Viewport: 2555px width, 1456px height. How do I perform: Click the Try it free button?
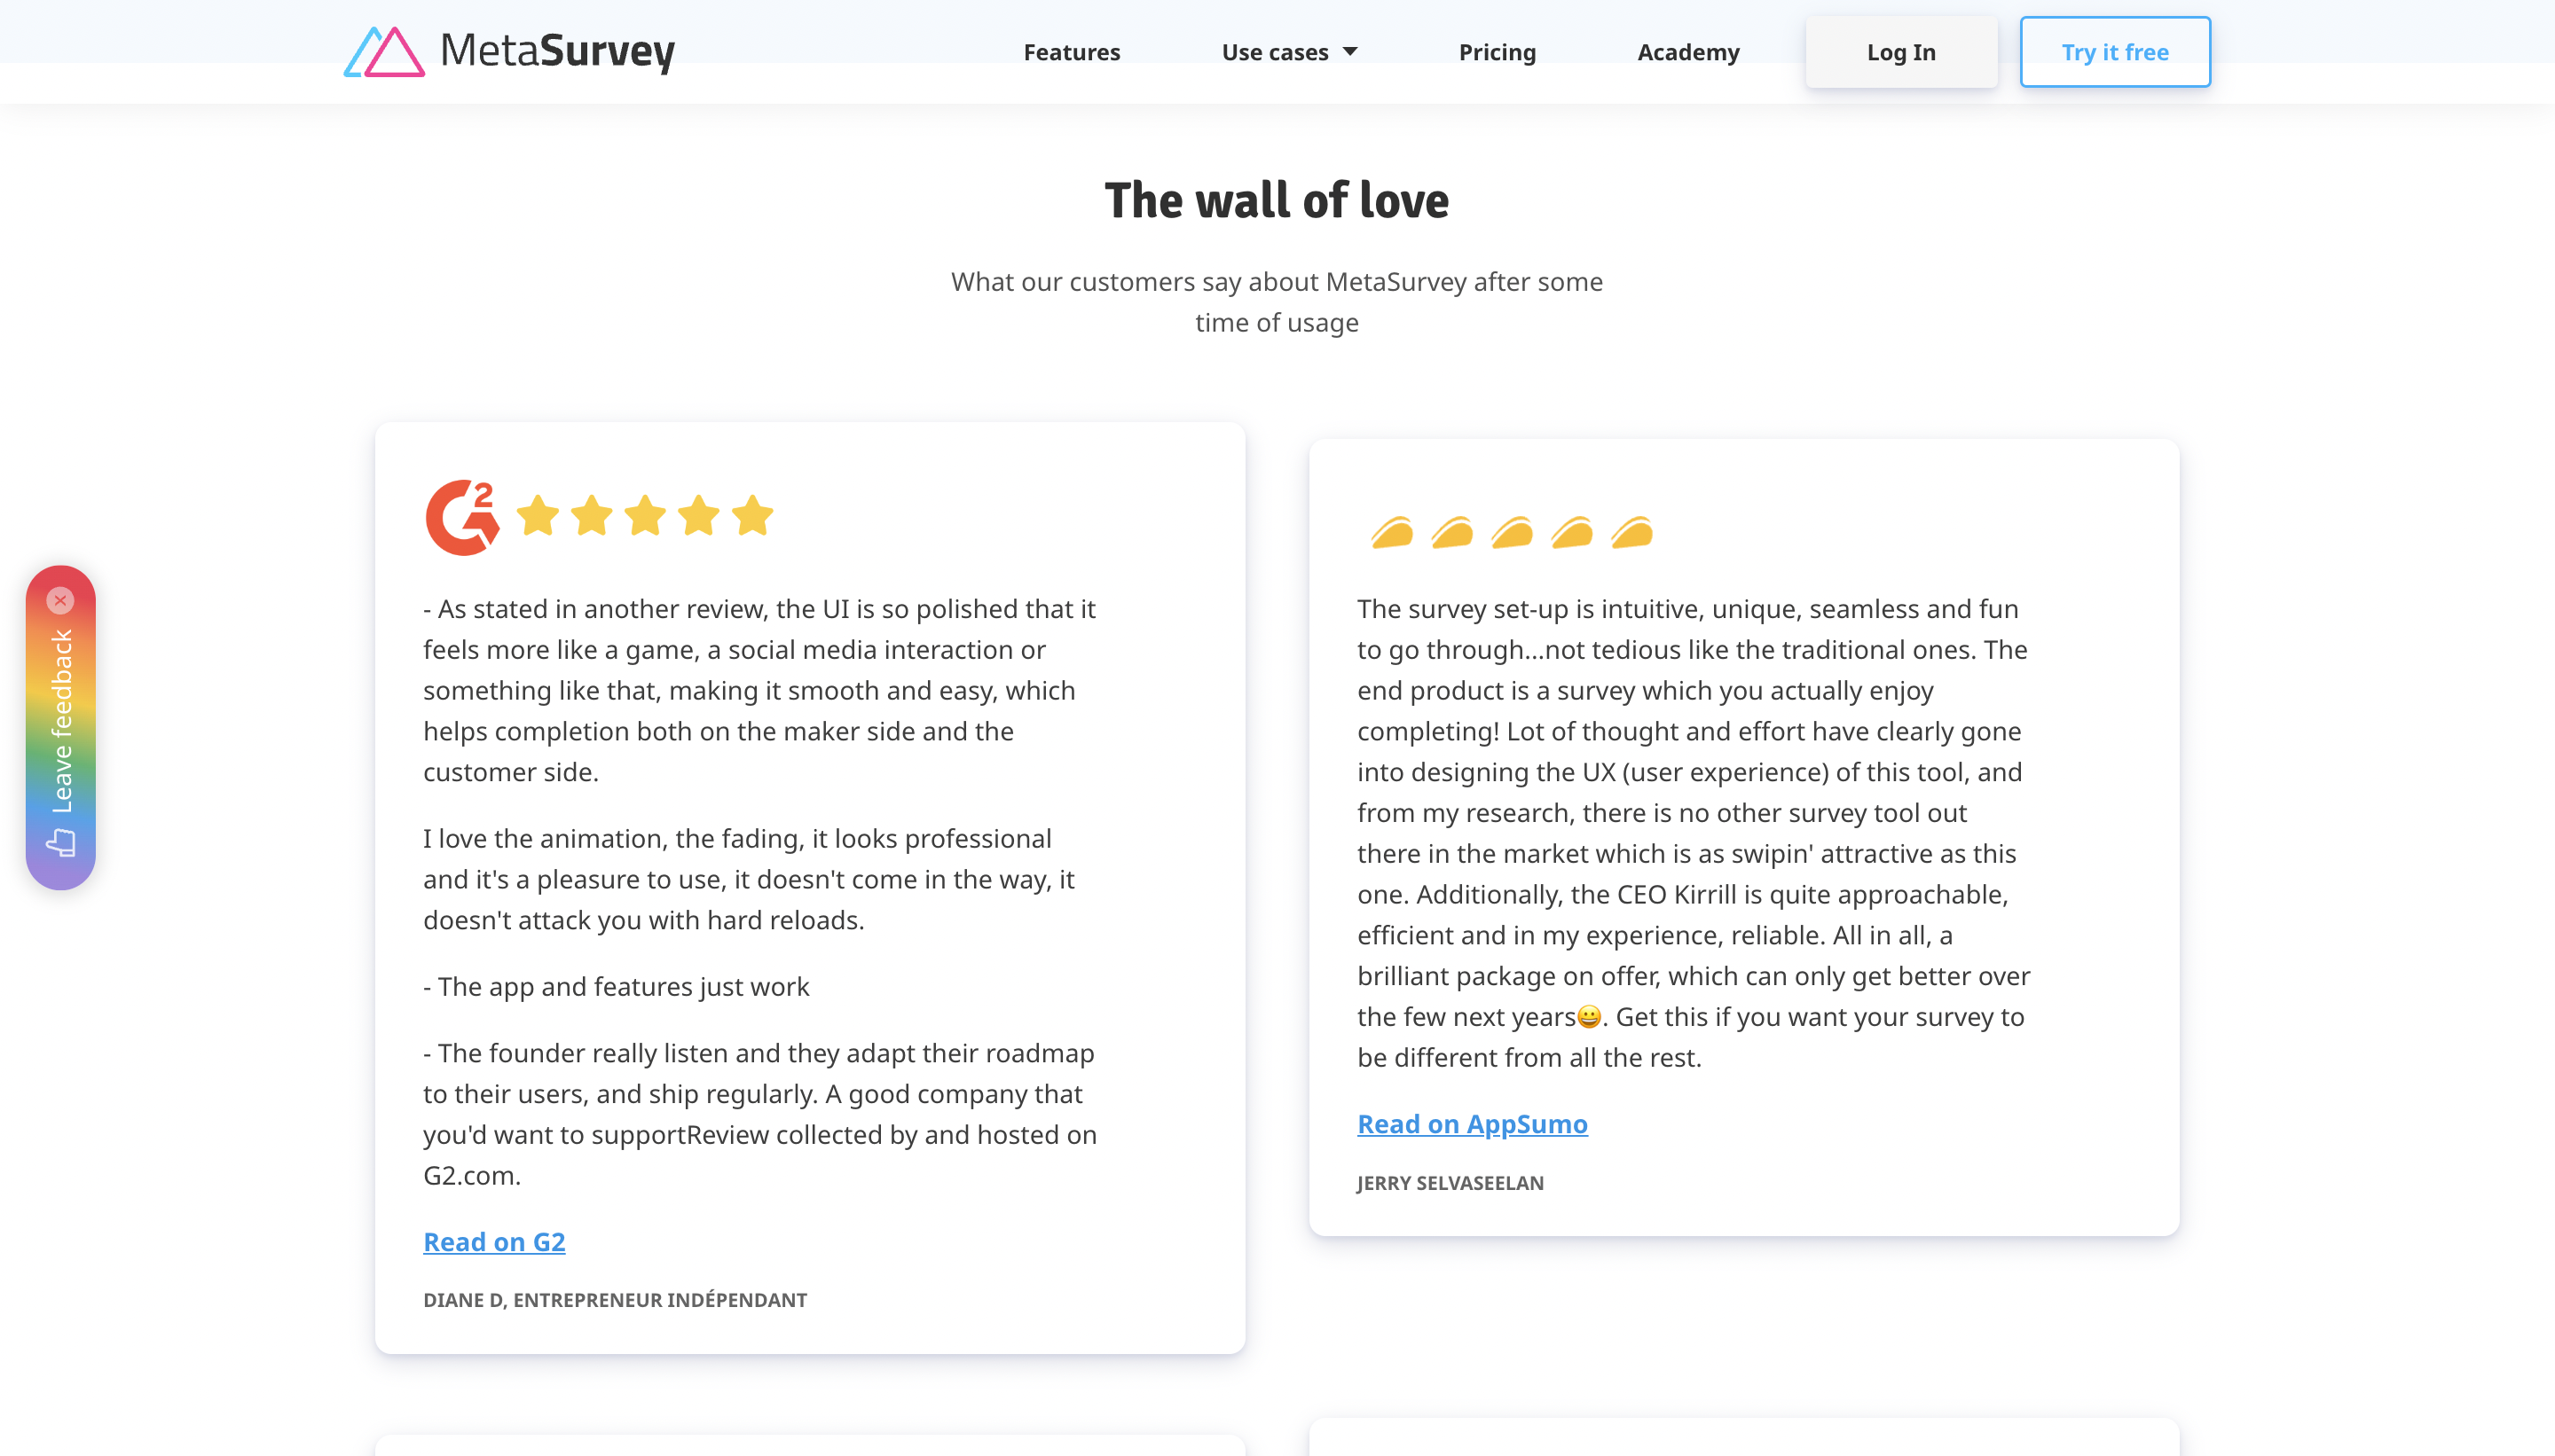(2115, 52)
